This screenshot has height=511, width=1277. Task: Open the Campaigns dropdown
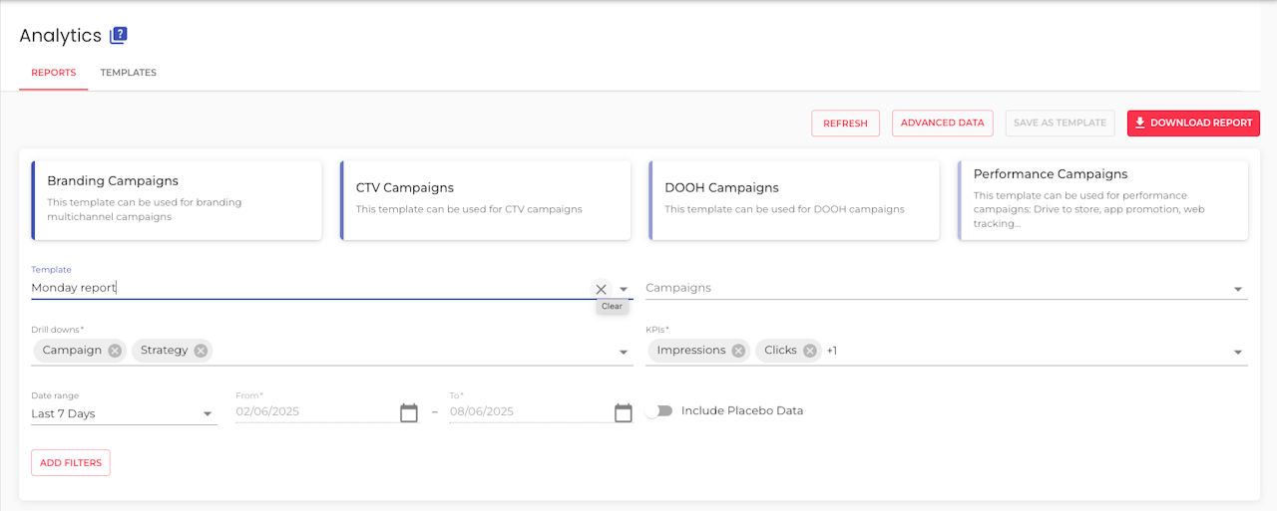click(x=1238, y=289)
